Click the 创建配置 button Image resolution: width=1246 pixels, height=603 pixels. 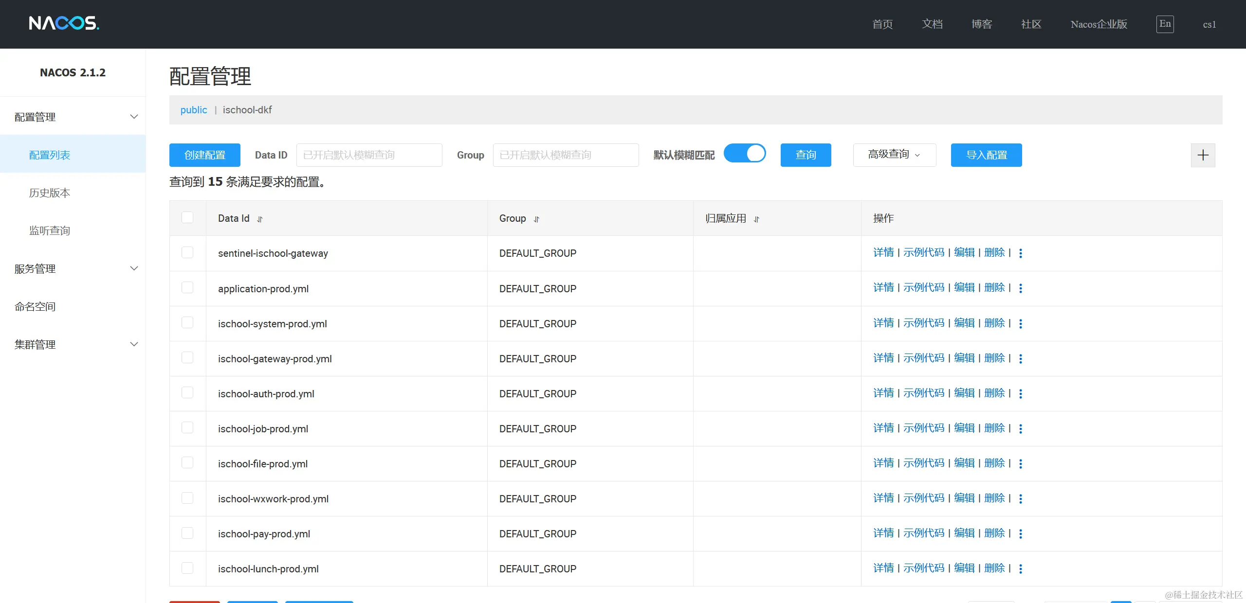204,155
